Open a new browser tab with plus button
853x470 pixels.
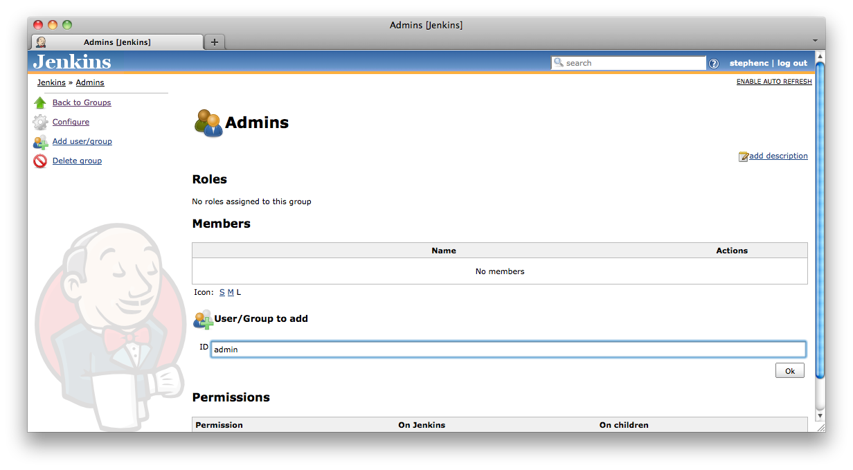tap(215, 42)
